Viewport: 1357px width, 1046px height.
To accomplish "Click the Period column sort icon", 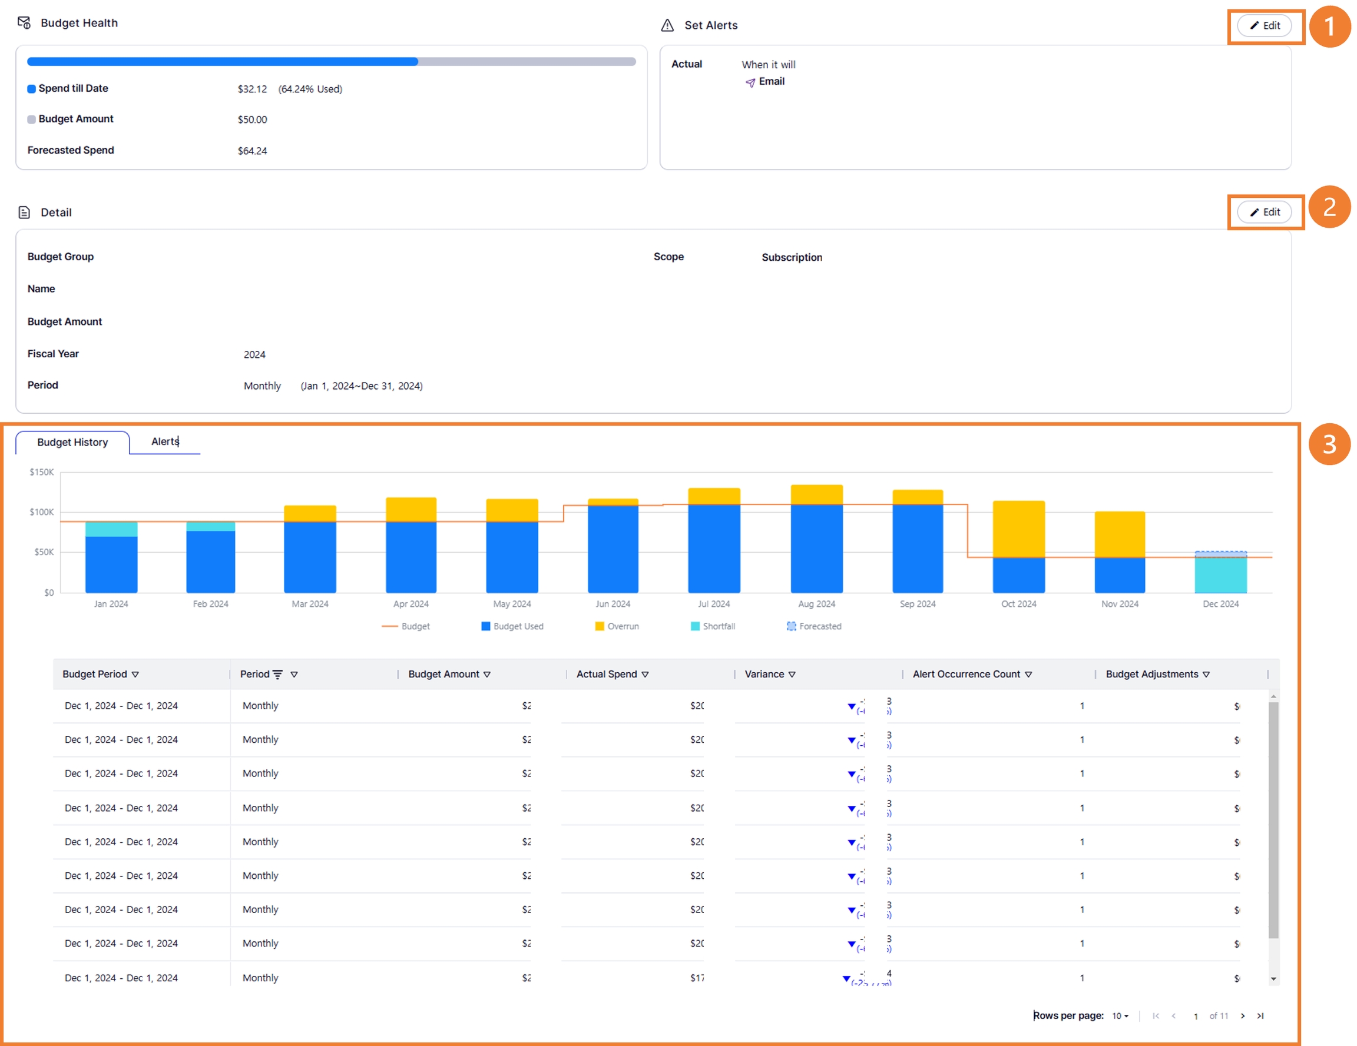I will [278, 675].
